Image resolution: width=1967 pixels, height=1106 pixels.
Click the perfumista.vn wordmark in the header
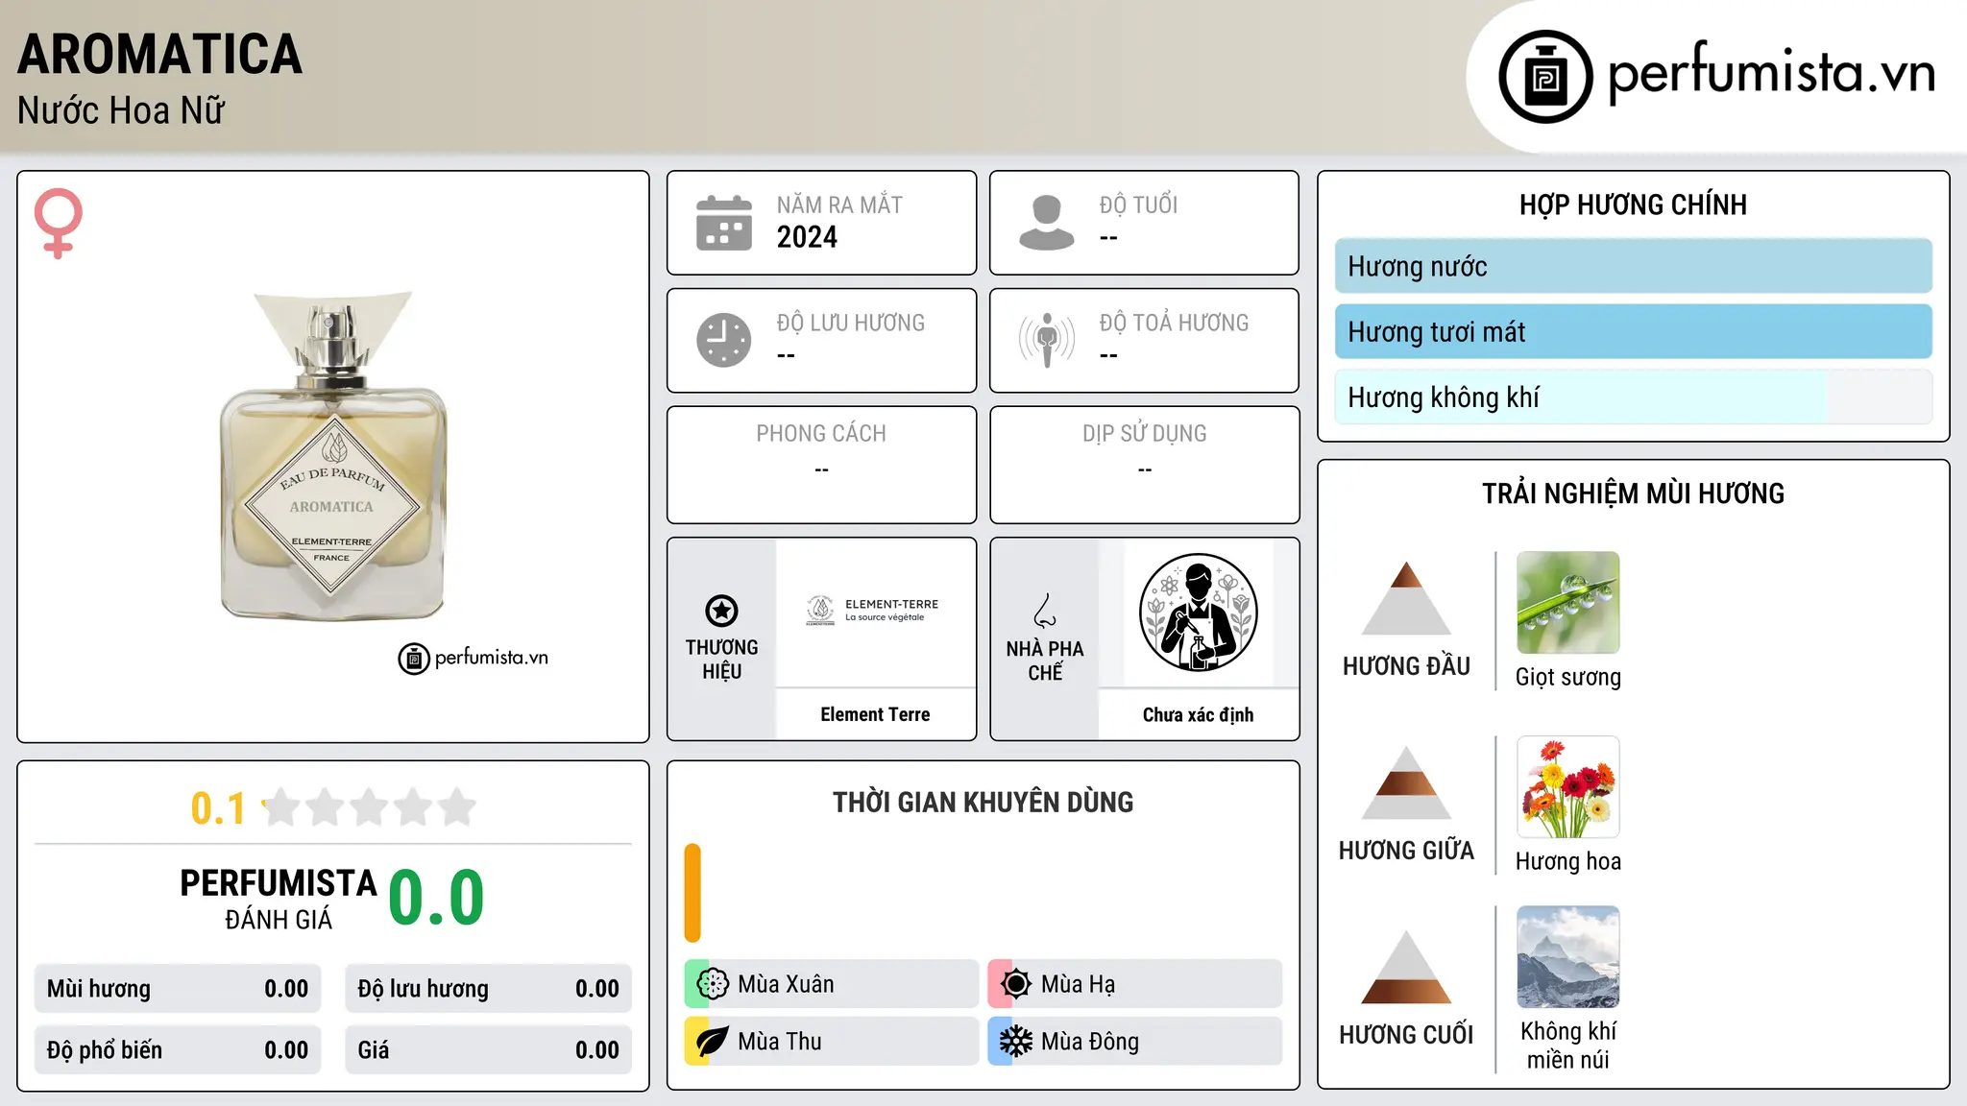pos(1771,72)
